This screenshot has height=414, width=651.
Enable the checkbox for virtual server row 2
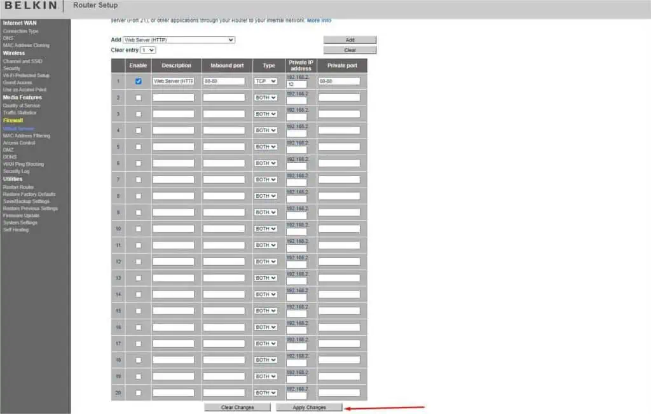138,97
